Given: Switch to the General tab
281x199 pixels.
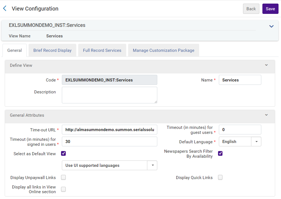Looking at the screenshot, I should pyautogui.click(x=14, y=50).
